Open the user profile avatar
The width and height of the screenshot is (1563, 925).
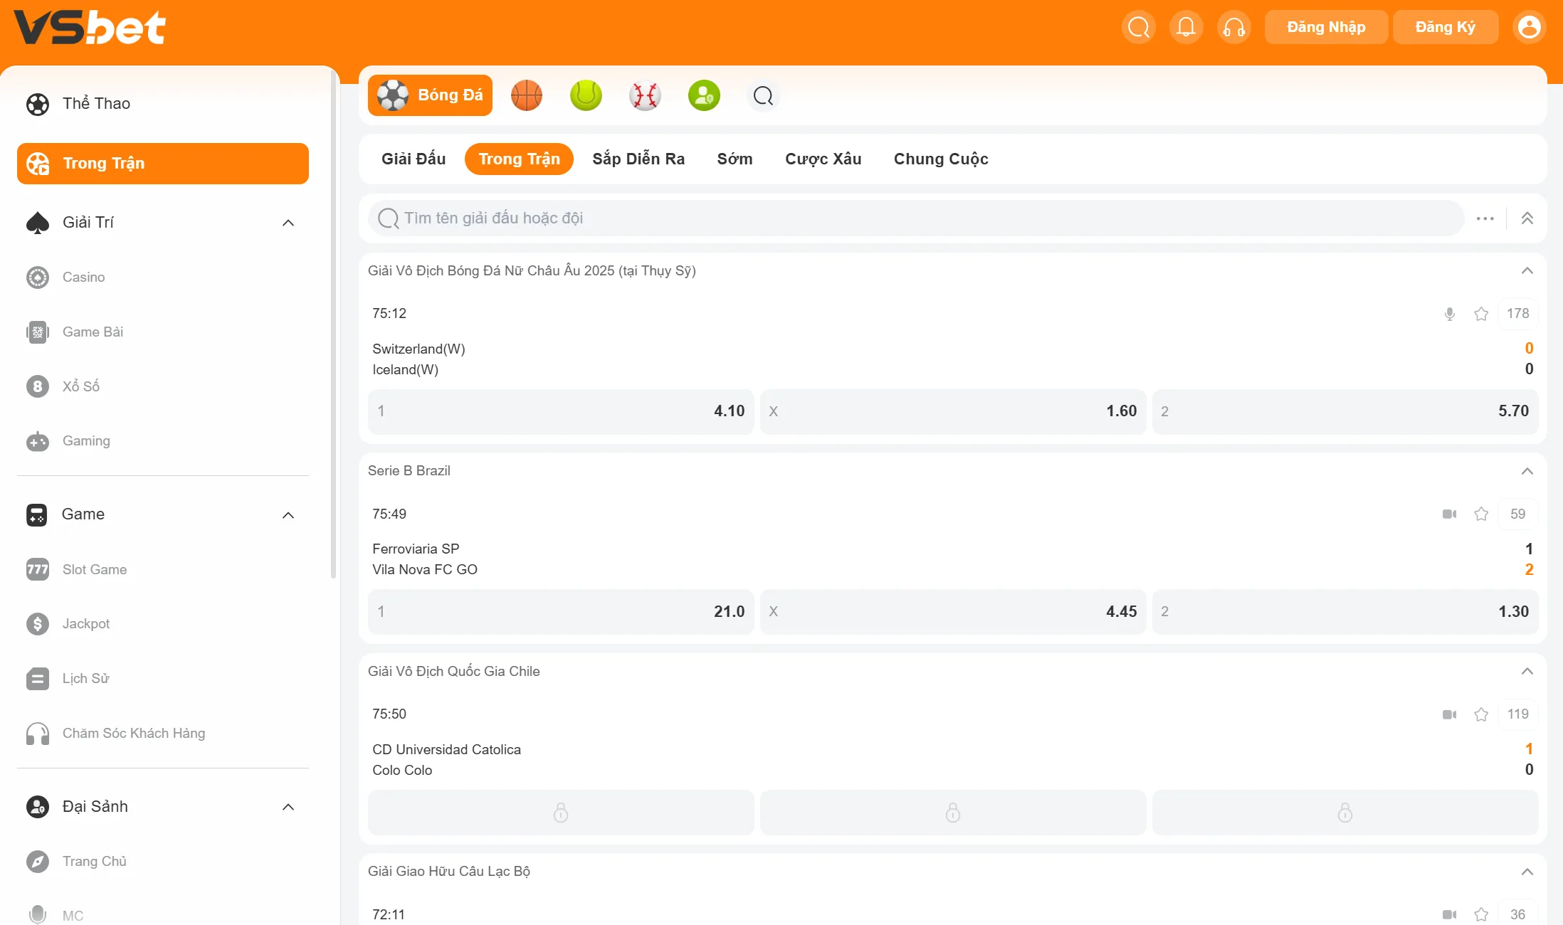coord(1529,27)
